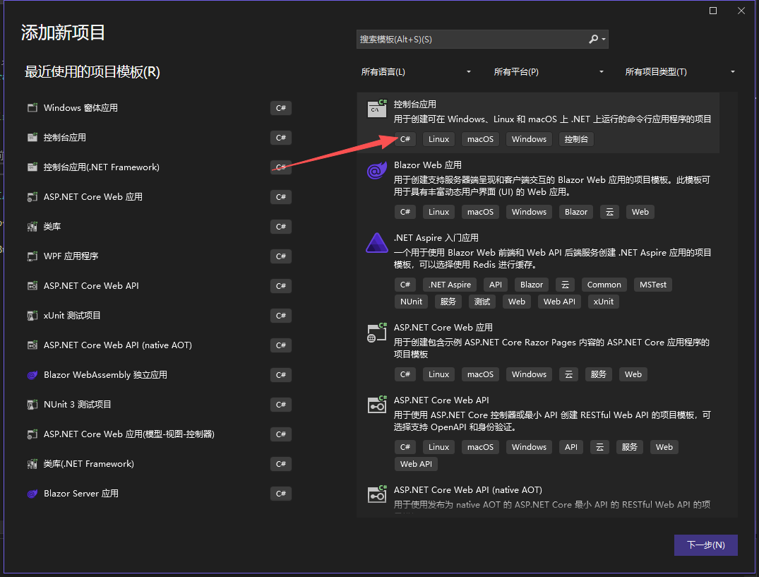
Task: Click the macOS tag under 控制台应用
Action: (480, 139)
